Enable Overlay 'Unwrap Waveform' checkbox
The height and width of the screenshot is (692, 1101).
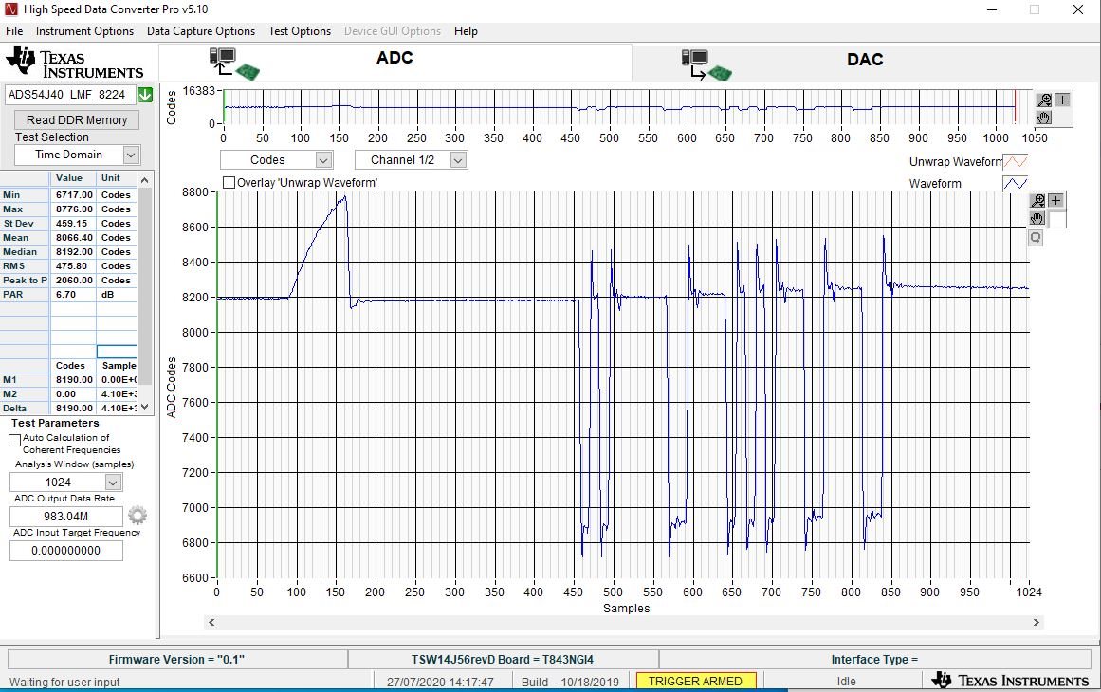click(x=229, y=182)
